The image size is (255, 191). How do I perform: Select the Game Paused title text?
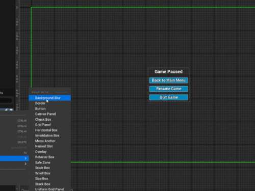pyautogui.click(x=168, y=71)
